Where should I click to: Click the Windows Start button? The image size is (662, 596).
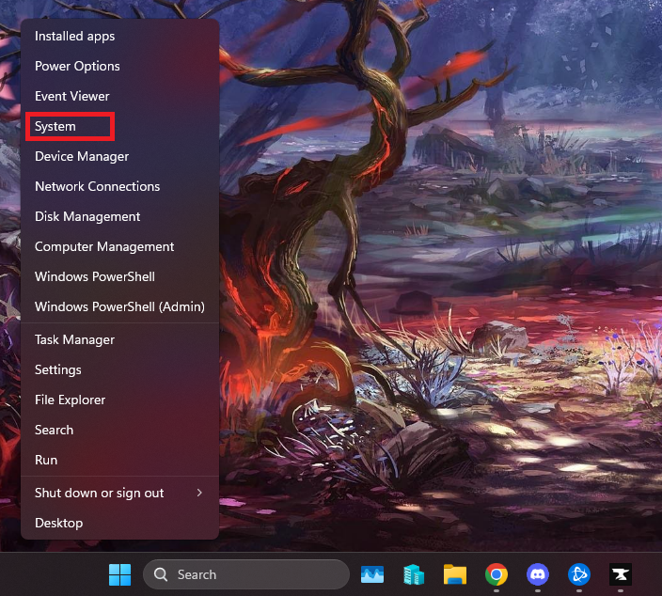pos(120,574)
